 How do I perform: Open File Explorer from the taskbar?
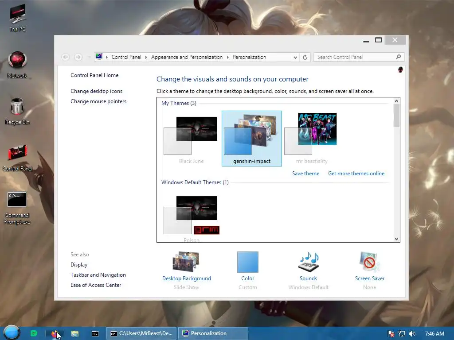tap(75, 334)
